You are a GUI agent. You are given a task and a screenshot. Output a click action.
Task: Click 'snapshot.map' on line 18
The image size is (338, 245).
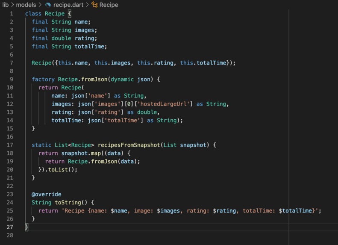[81, 153]
